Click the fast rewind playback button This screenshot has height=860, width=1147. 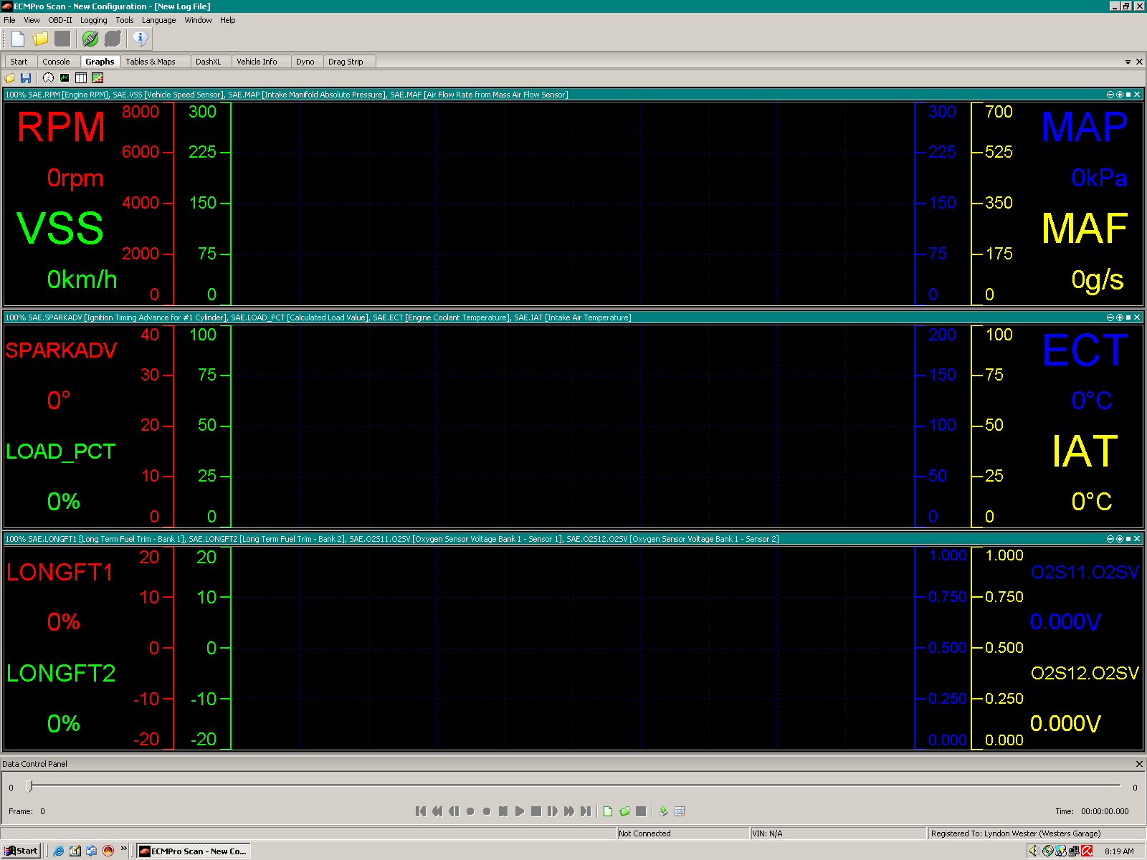click(x=437, y=811)
